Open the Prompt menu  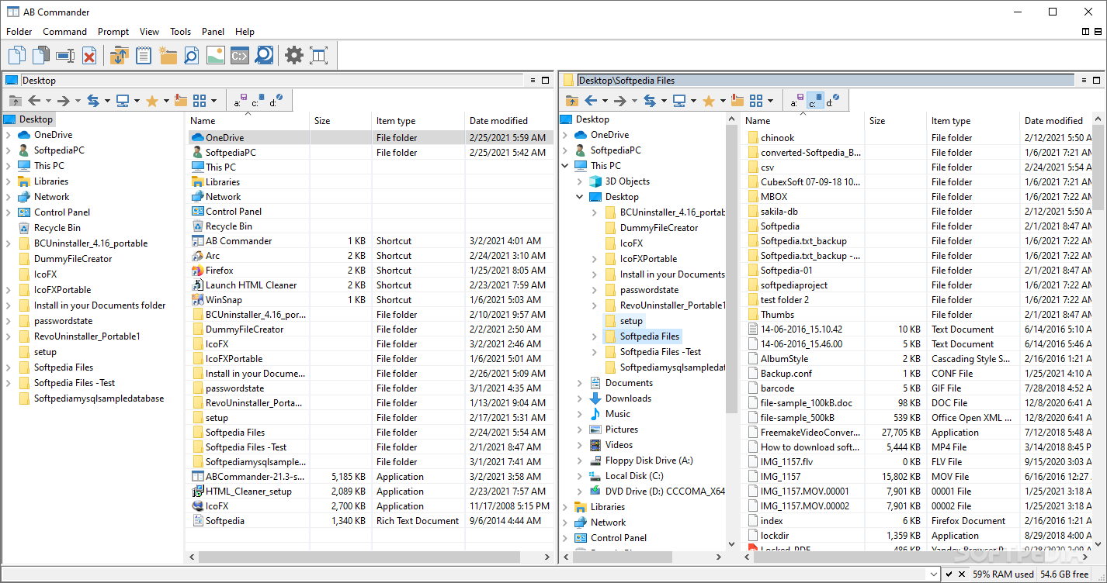pos(113,32)
